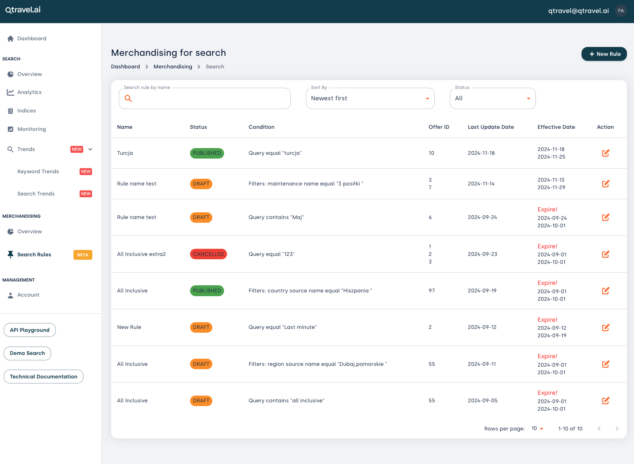Edit the Turcja rule

[x=605, y=153]
